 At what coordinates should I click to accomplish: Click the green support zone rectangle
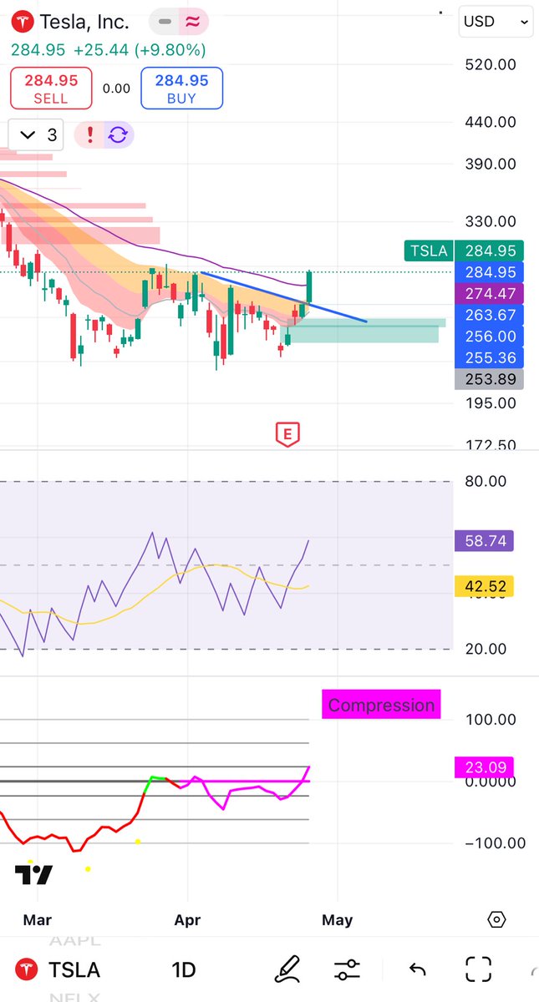click(x=361, y=331)
